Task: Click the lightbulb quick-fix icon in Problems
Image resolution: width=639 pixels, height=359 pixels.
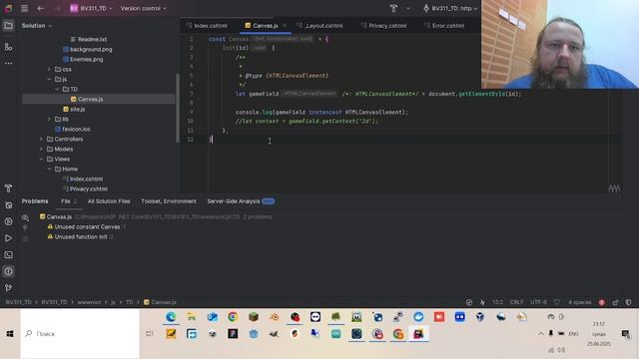Action: click(x=25, y=228)
